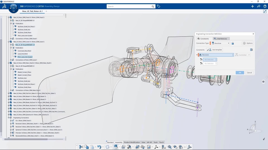Viewport: 268px width, 150px height.
Task: Add a new tab with plus sign
Action: [46, 11]
